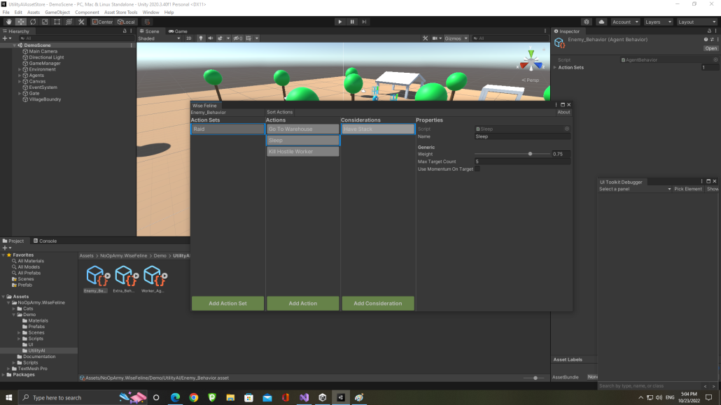The height and width of the screenshot is (405, 721).
Task: Switch to the Game tab
Action: [178, 31]
